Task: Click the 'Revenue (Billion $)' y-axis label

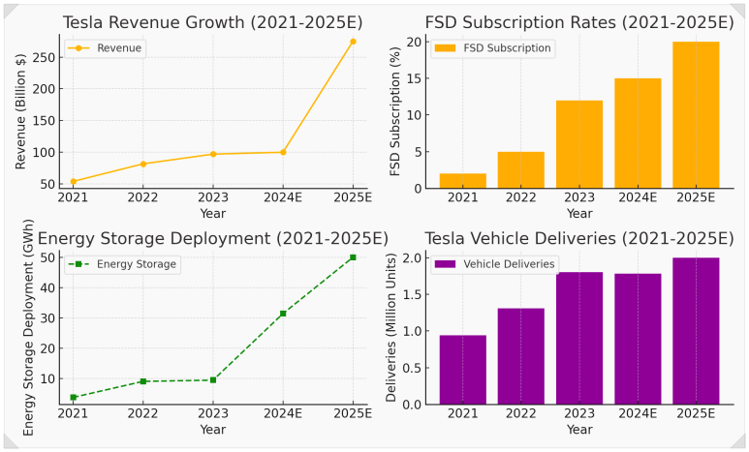Action: coord(20,111)
